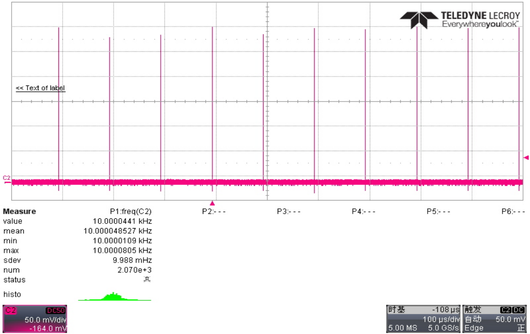The height and width of the screenshot is (334, 530).
Task: Select the empty P6 measurement slot
Action: [513, 211]
